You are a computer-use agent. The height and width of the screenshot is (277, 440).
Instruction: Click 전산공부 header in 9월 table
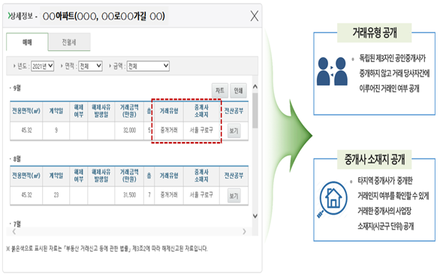(234, 111)
